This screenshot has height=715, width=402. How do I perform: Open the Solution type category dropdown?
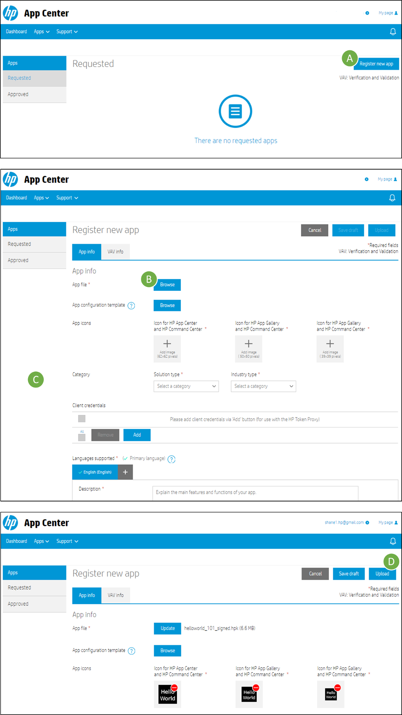[x=186, y=386]
